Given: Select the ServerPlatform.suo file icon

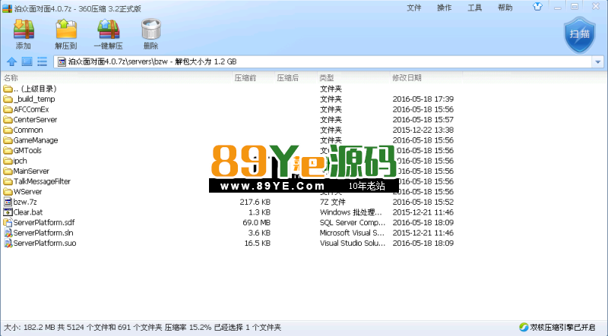Looking at the screenshot, I should tap(8, 243).
